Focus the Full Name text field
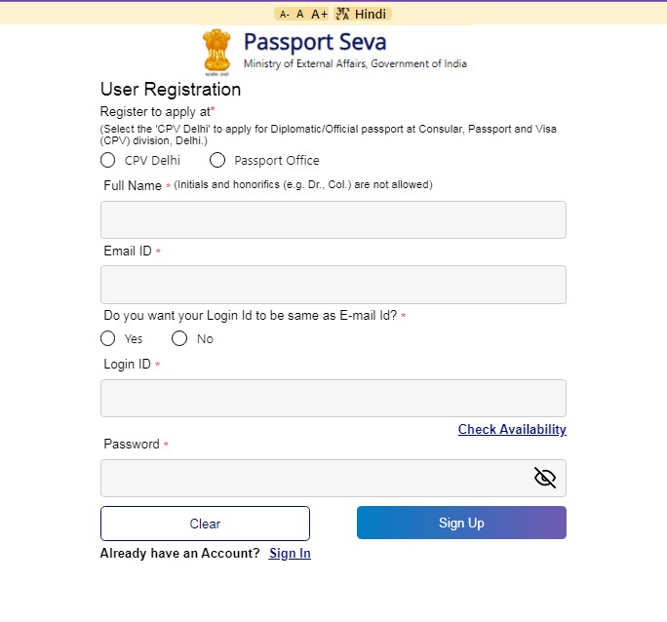This screenshot has height=622, width=667. (x=333, y=220)
